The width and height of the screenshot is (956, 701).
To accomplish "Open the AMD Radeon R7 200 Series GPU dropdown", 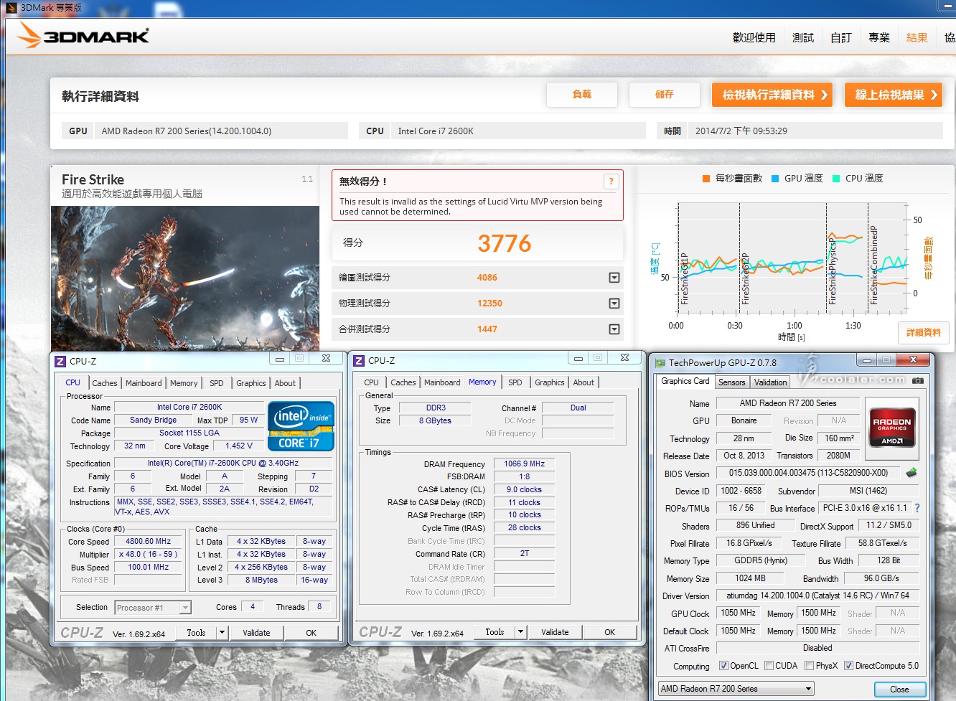I will click(x=736, y=689).
